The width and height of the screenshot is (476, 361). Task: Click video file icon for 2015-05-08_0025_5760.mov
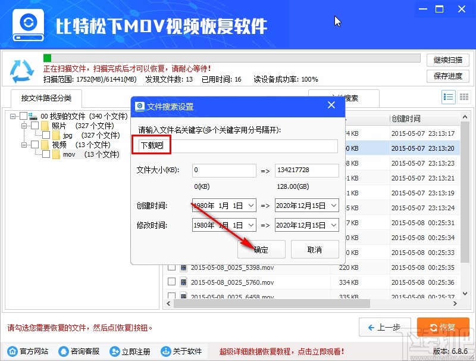[x=183, y=282]
